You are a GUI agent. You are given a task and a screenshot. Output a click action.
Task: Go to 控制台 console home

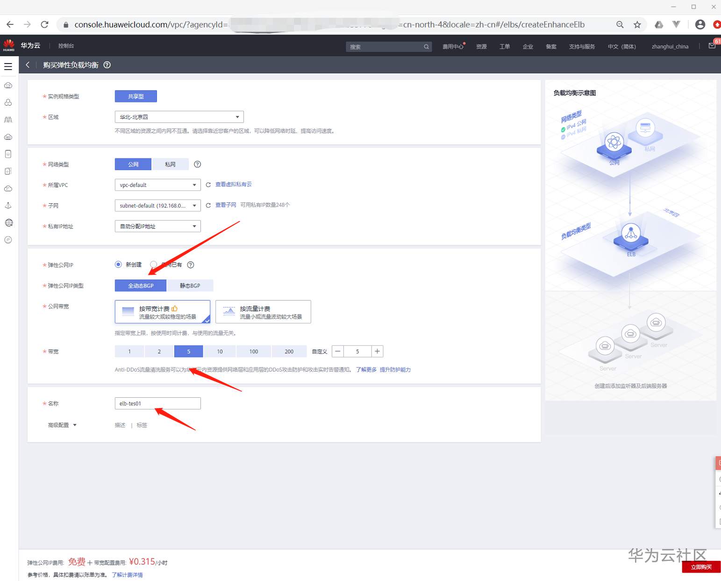point(66,46)
